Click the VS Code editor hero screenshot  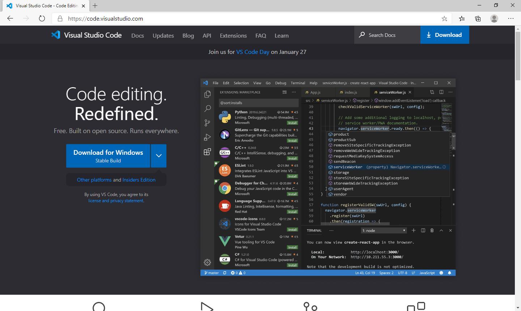328,177
